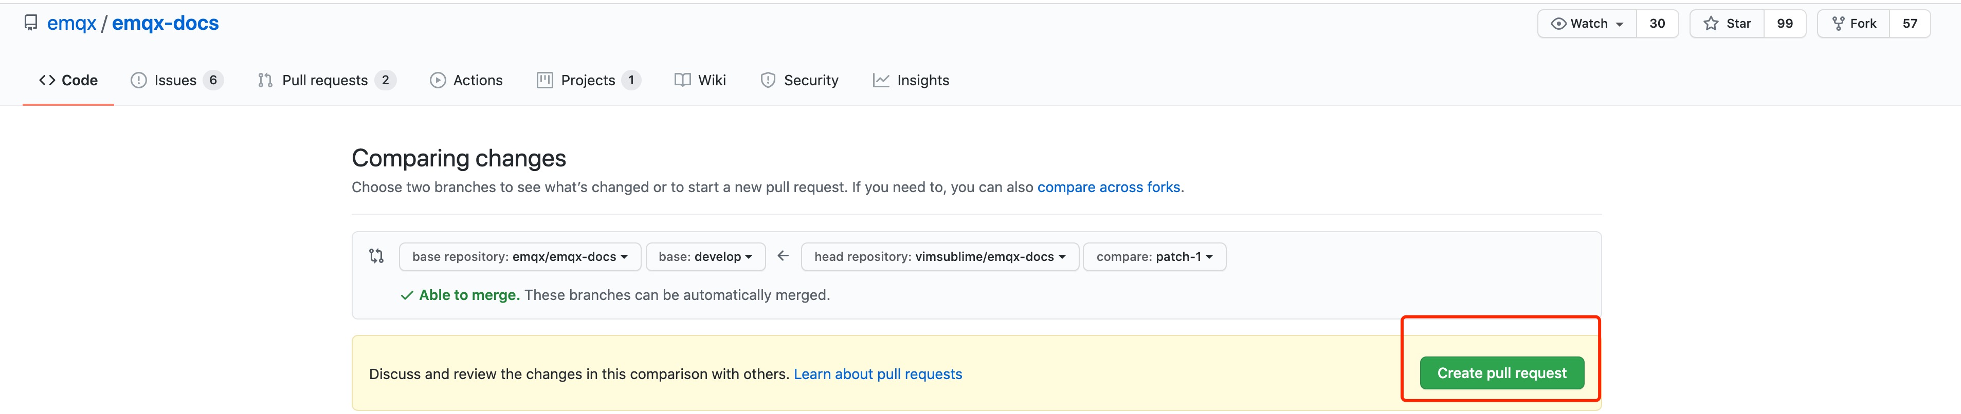This screenshot has height=414, width=1961.
Task: Click the Projects count badge 1
Action: pos(631,80)
